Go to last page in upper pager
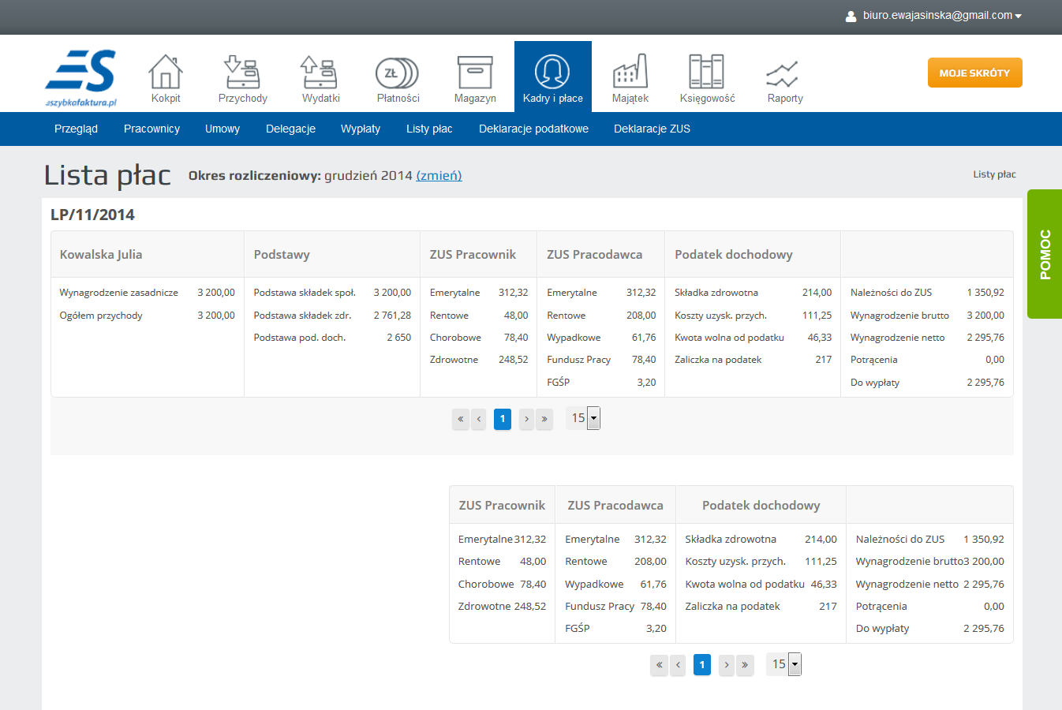This screenshot has height=710, width=1062. (544, 419)
